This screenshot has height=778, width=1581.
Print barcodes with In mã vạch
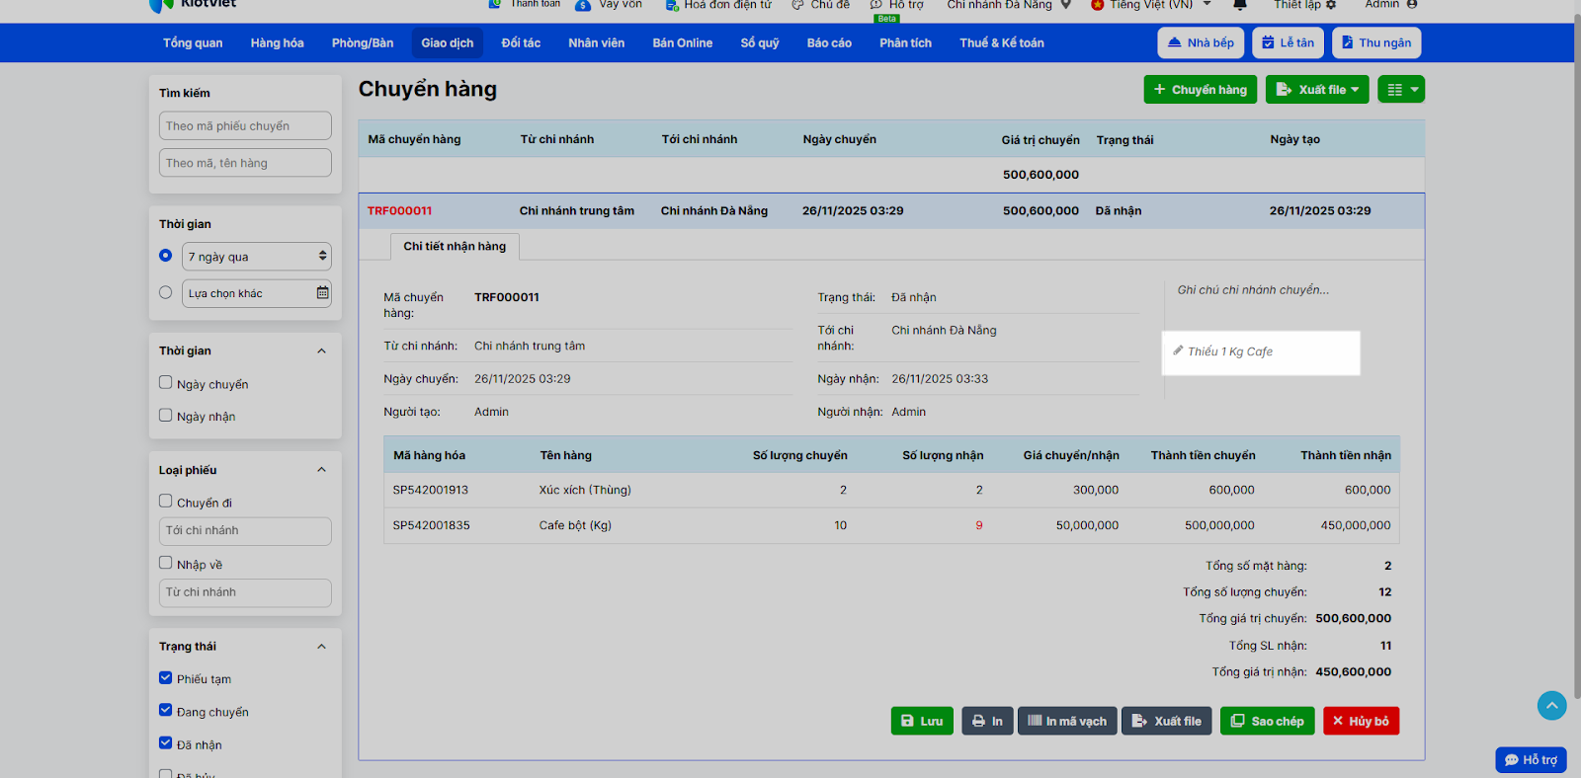click(x=1067, y=721)
